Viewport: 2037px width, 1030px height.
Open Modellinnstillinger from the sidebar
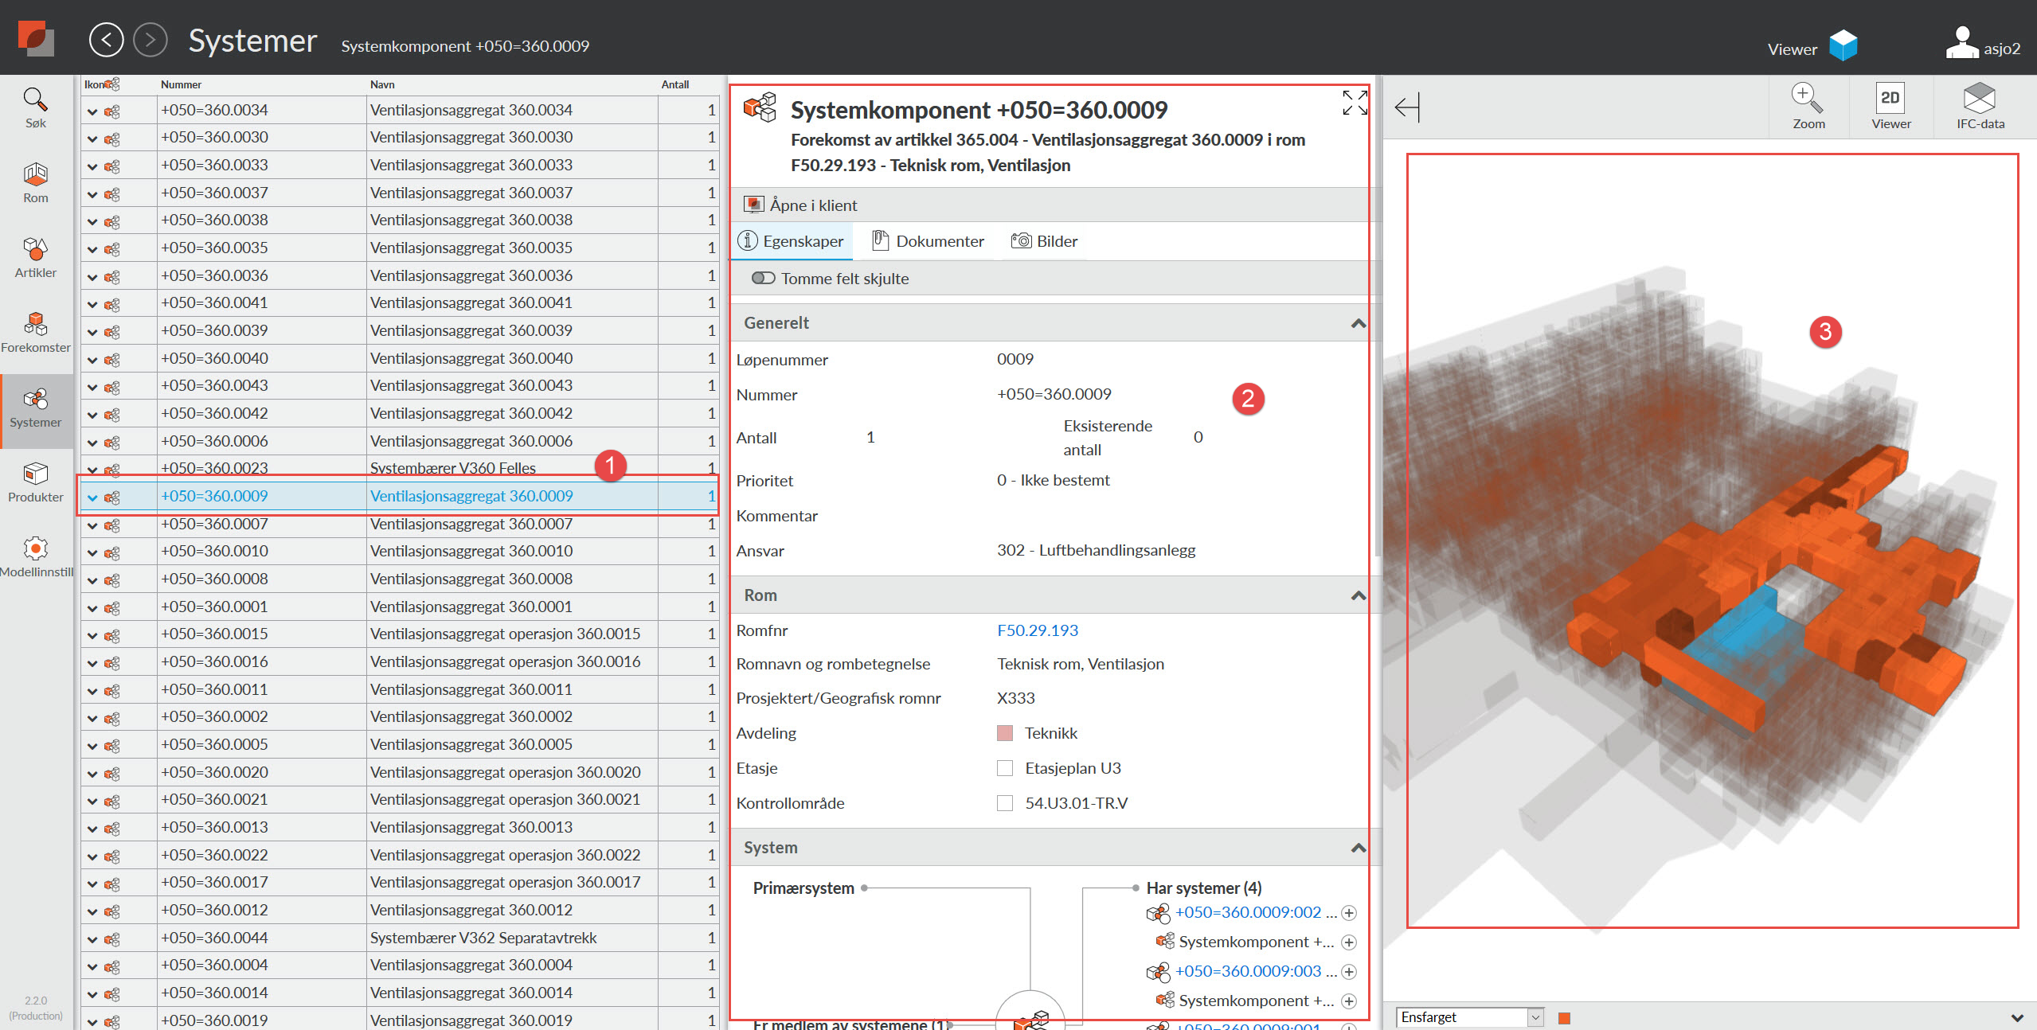pos(35,552)
